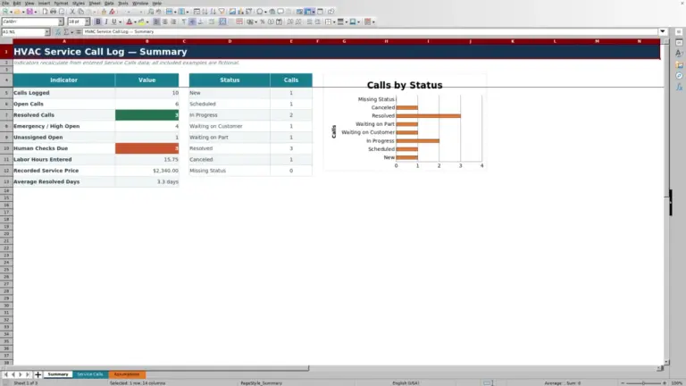
Task: Open the sidebar Navigator compass icon
Action: coord(679,76)
